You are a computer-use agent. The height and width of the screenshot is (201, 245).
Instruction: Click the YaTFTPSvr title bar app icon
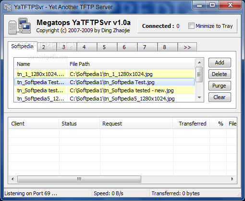(8, 7)
